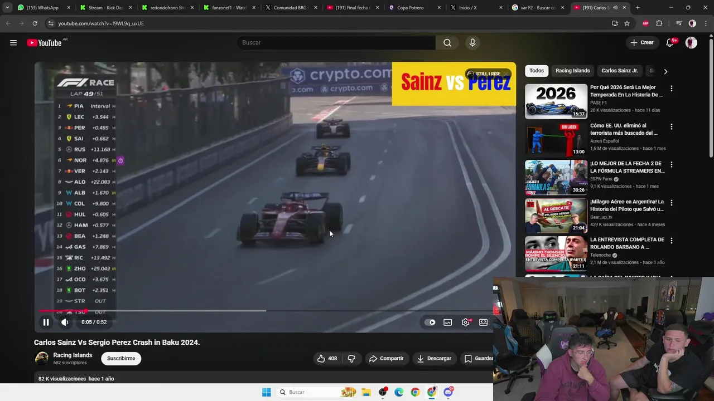Viewport: 714px width, 401px height.
Task: Open the Windows Start menu
Action: (266, 392)
